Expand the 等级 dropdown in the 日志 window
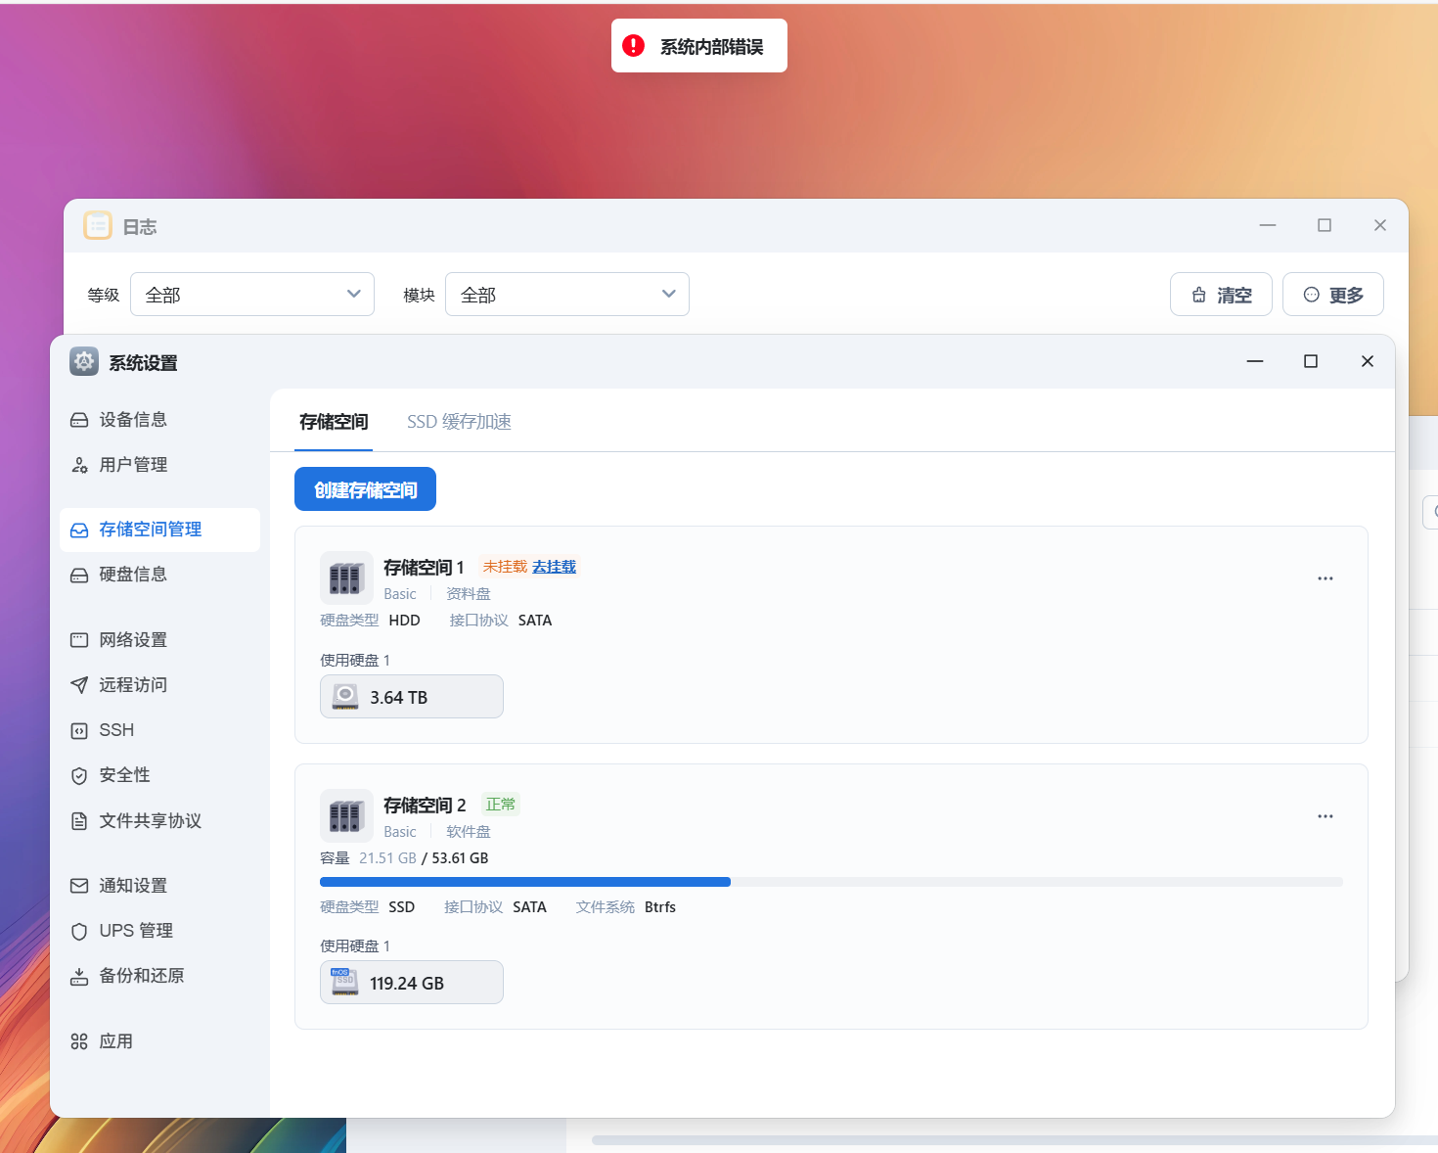The height and width of the screenshot is (1153, 1438). point(252,295)
